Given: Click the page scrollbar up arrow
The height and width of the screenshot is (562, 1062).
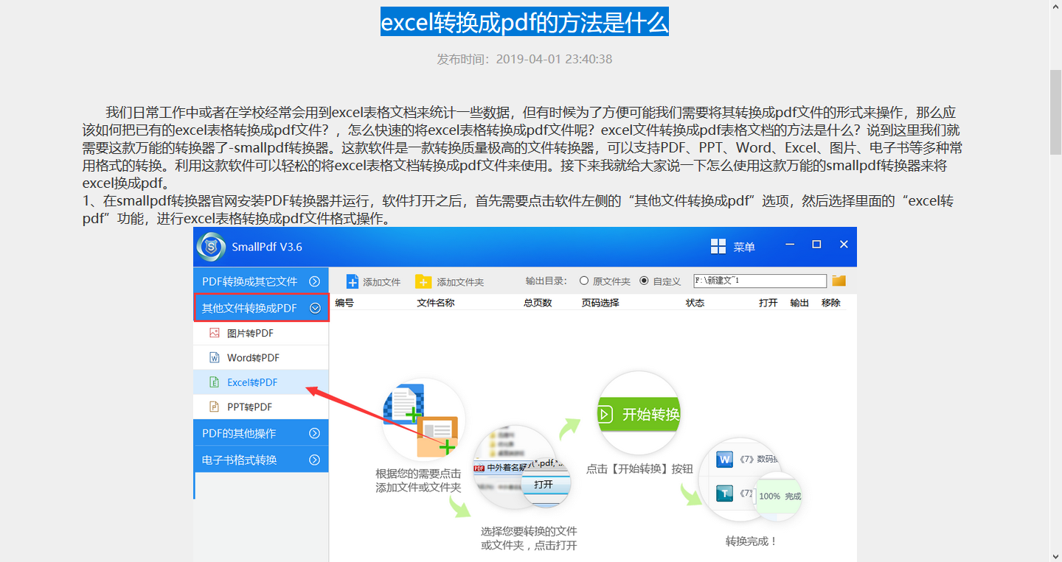Looking at the screenshot, I should 1055,6.
